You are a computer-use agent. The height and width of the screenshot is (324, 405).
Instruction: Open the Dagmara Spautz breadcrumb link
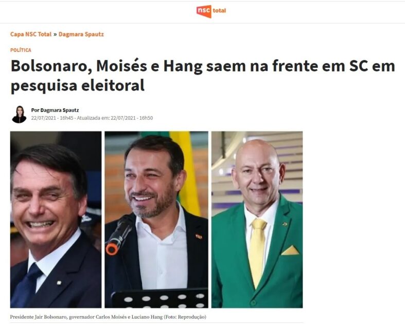81,34
